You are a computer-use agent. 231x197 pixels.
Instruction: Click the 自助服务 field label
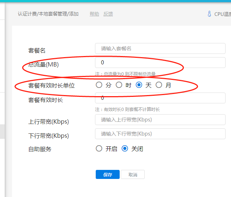[x=40, y=149]
